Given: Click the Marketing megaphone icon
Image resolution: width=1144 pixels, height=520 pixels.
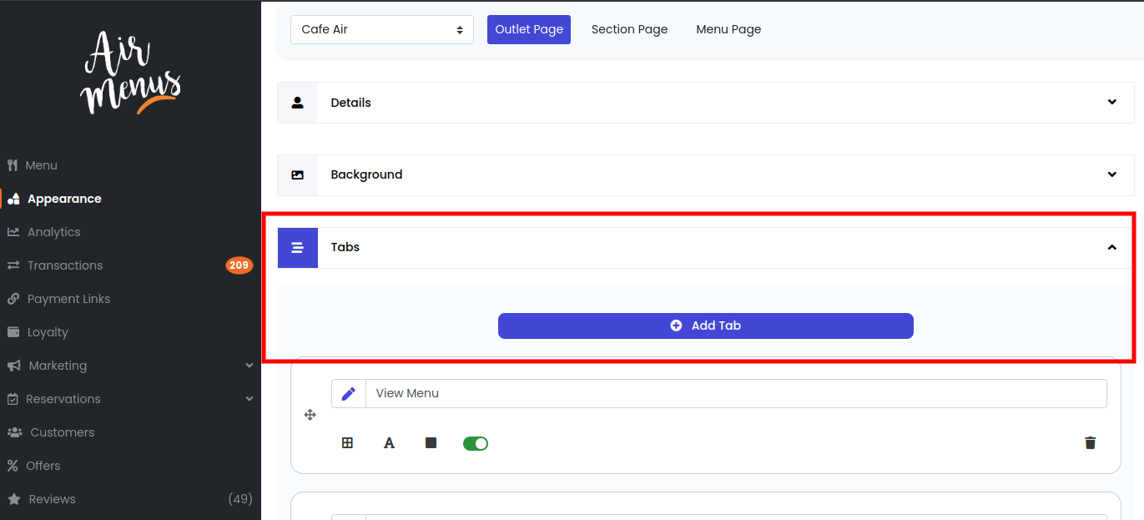Looking at the screenshot, I should point(14,366).
